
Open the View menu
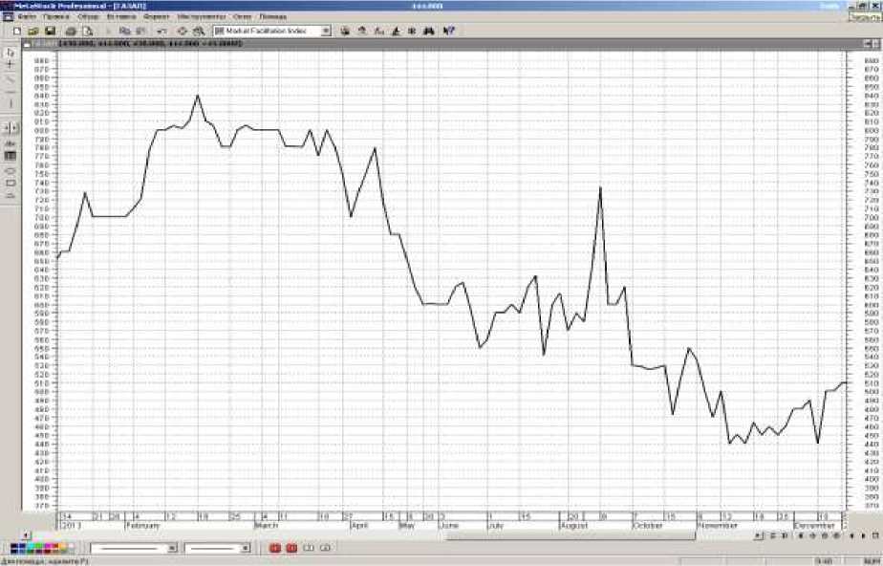point(88,17)
